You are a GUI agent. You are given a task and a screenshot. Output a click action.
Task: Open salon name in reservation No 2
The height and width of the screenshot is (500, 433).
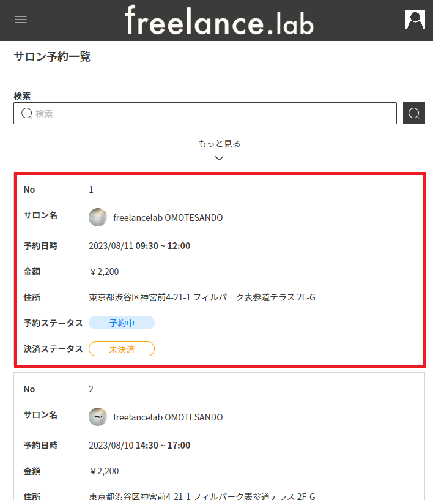(x=168, y=417)
